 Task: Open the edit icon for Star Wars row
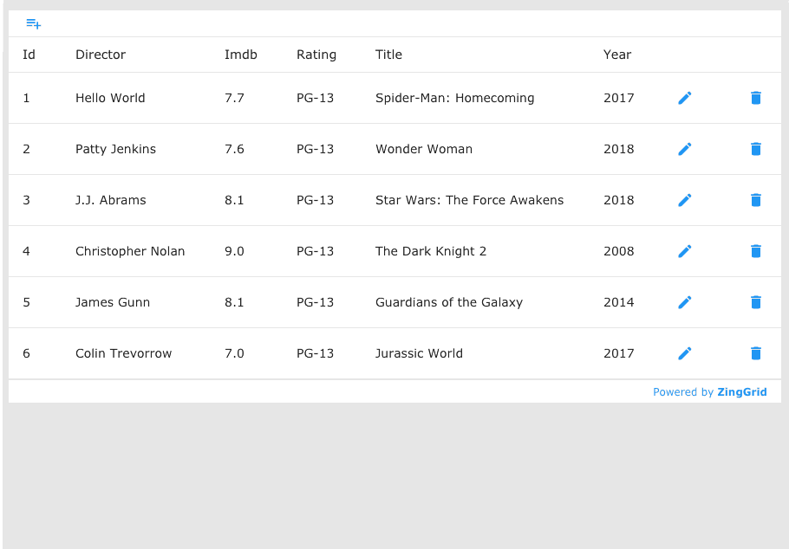click(684, 200)
